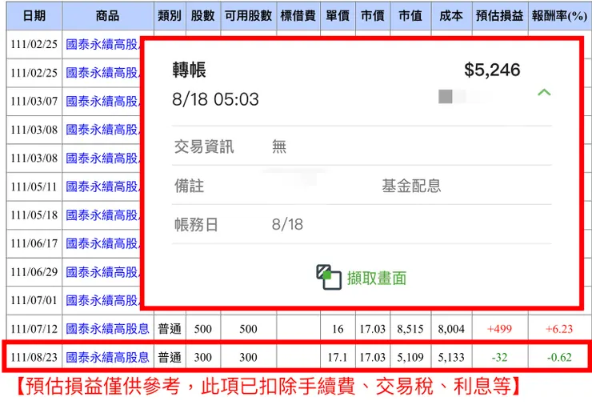Click the transfer amount $5,246
The image size is (592, 405).
point(492,70)
